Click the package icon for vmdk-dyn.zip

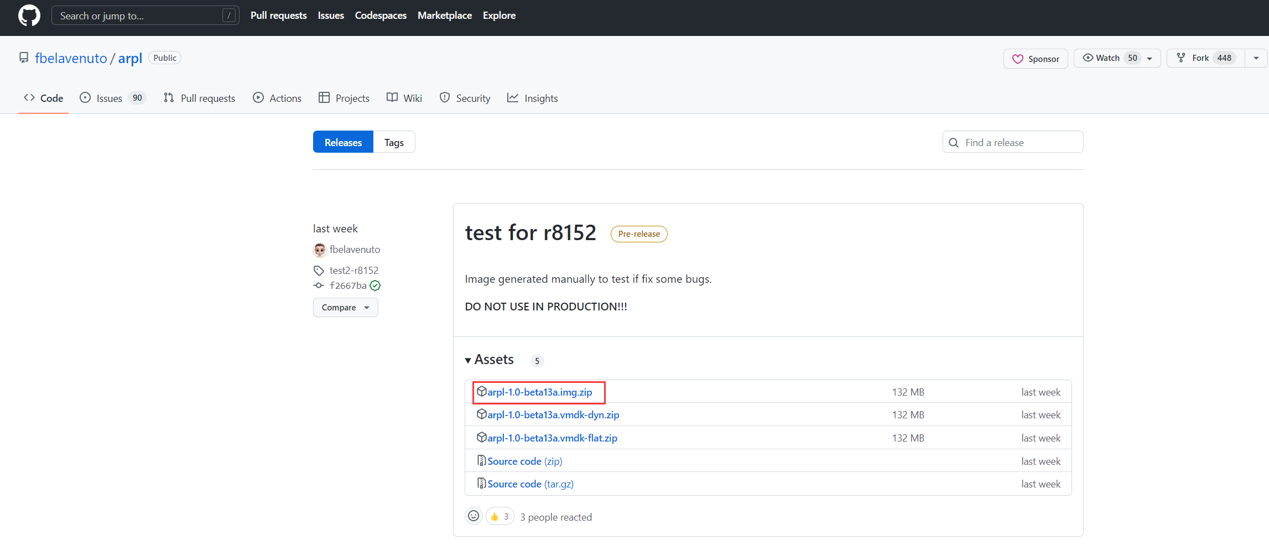click(482, 414)
